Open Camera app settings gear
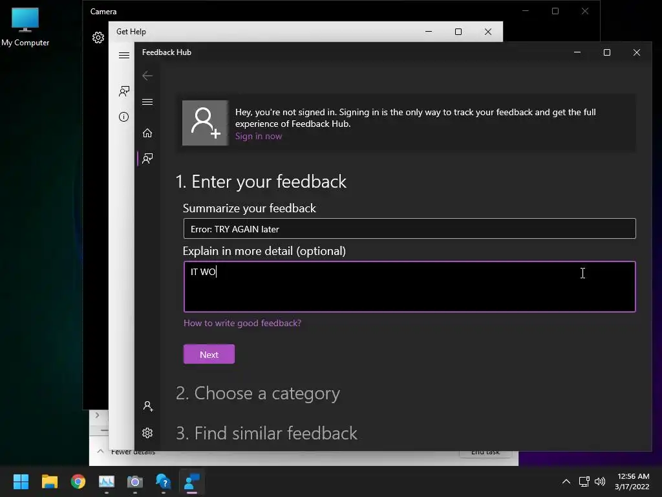662x497 pixels. [x=98, y=37]
